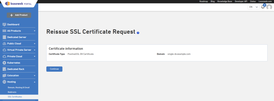
Task: Expand the Colocation submenu arrow
Action: point(35,76)
